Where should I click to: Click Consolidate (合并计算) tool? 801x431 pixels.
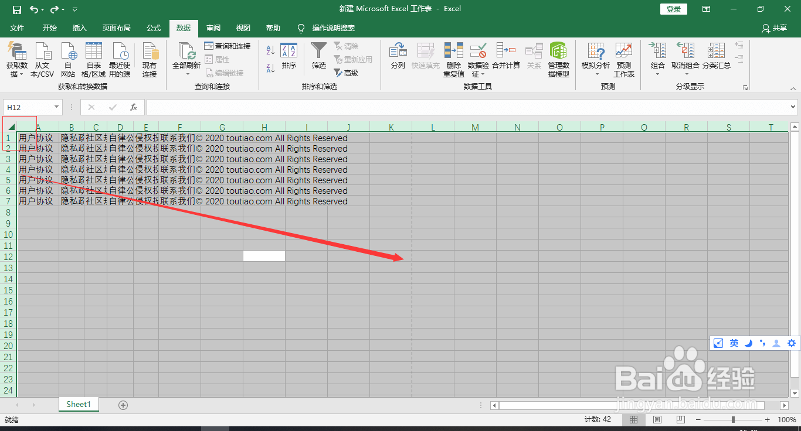point(506,56)
